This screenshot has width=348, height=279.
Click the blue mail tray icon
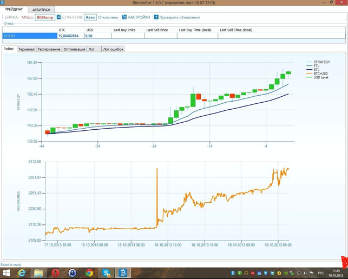coord(259,273)
